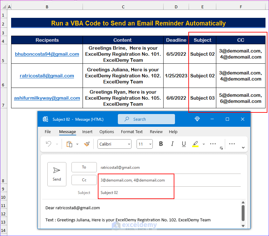Select the 1/25/2023 deadline cell

pos(176,76)
